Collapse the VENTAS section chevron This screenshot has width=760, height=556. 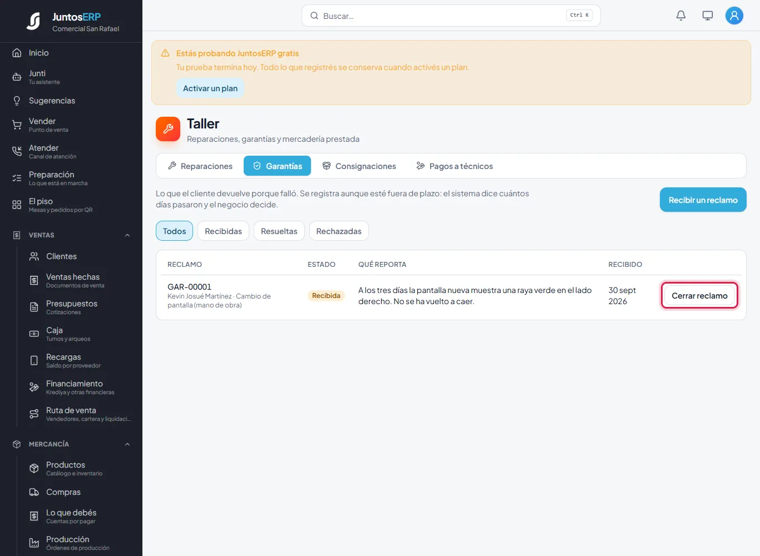pyautogui.click(x=127, y=235)
